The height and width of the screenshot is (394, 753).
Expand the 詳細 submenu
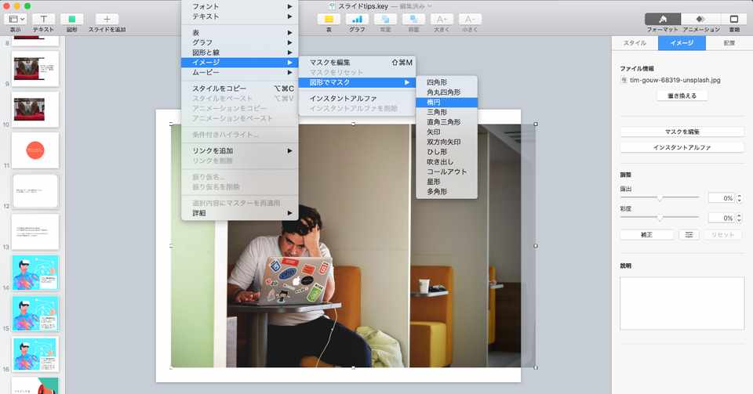pyautogui.click(x=240, y=213)
